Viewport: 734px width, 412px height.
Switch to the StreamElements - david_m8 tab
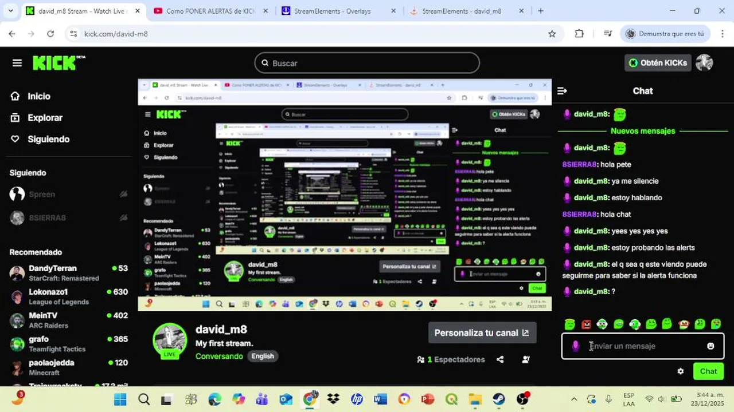point(467,11)
